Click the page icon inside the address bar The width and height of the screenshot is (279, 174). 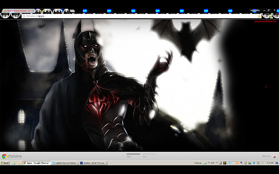[x=24, y=16]
